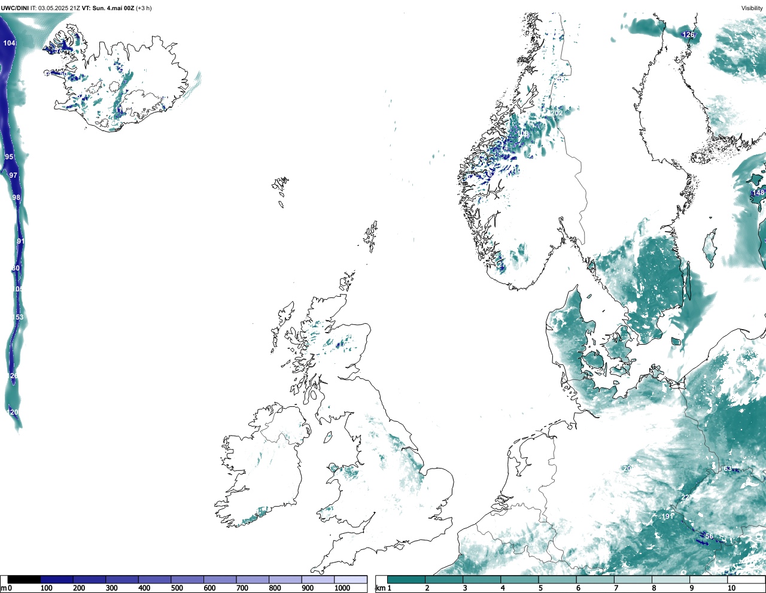766x593 pixels.
Task: Click the '202' value over Norway
Action: tap(557, 113)
